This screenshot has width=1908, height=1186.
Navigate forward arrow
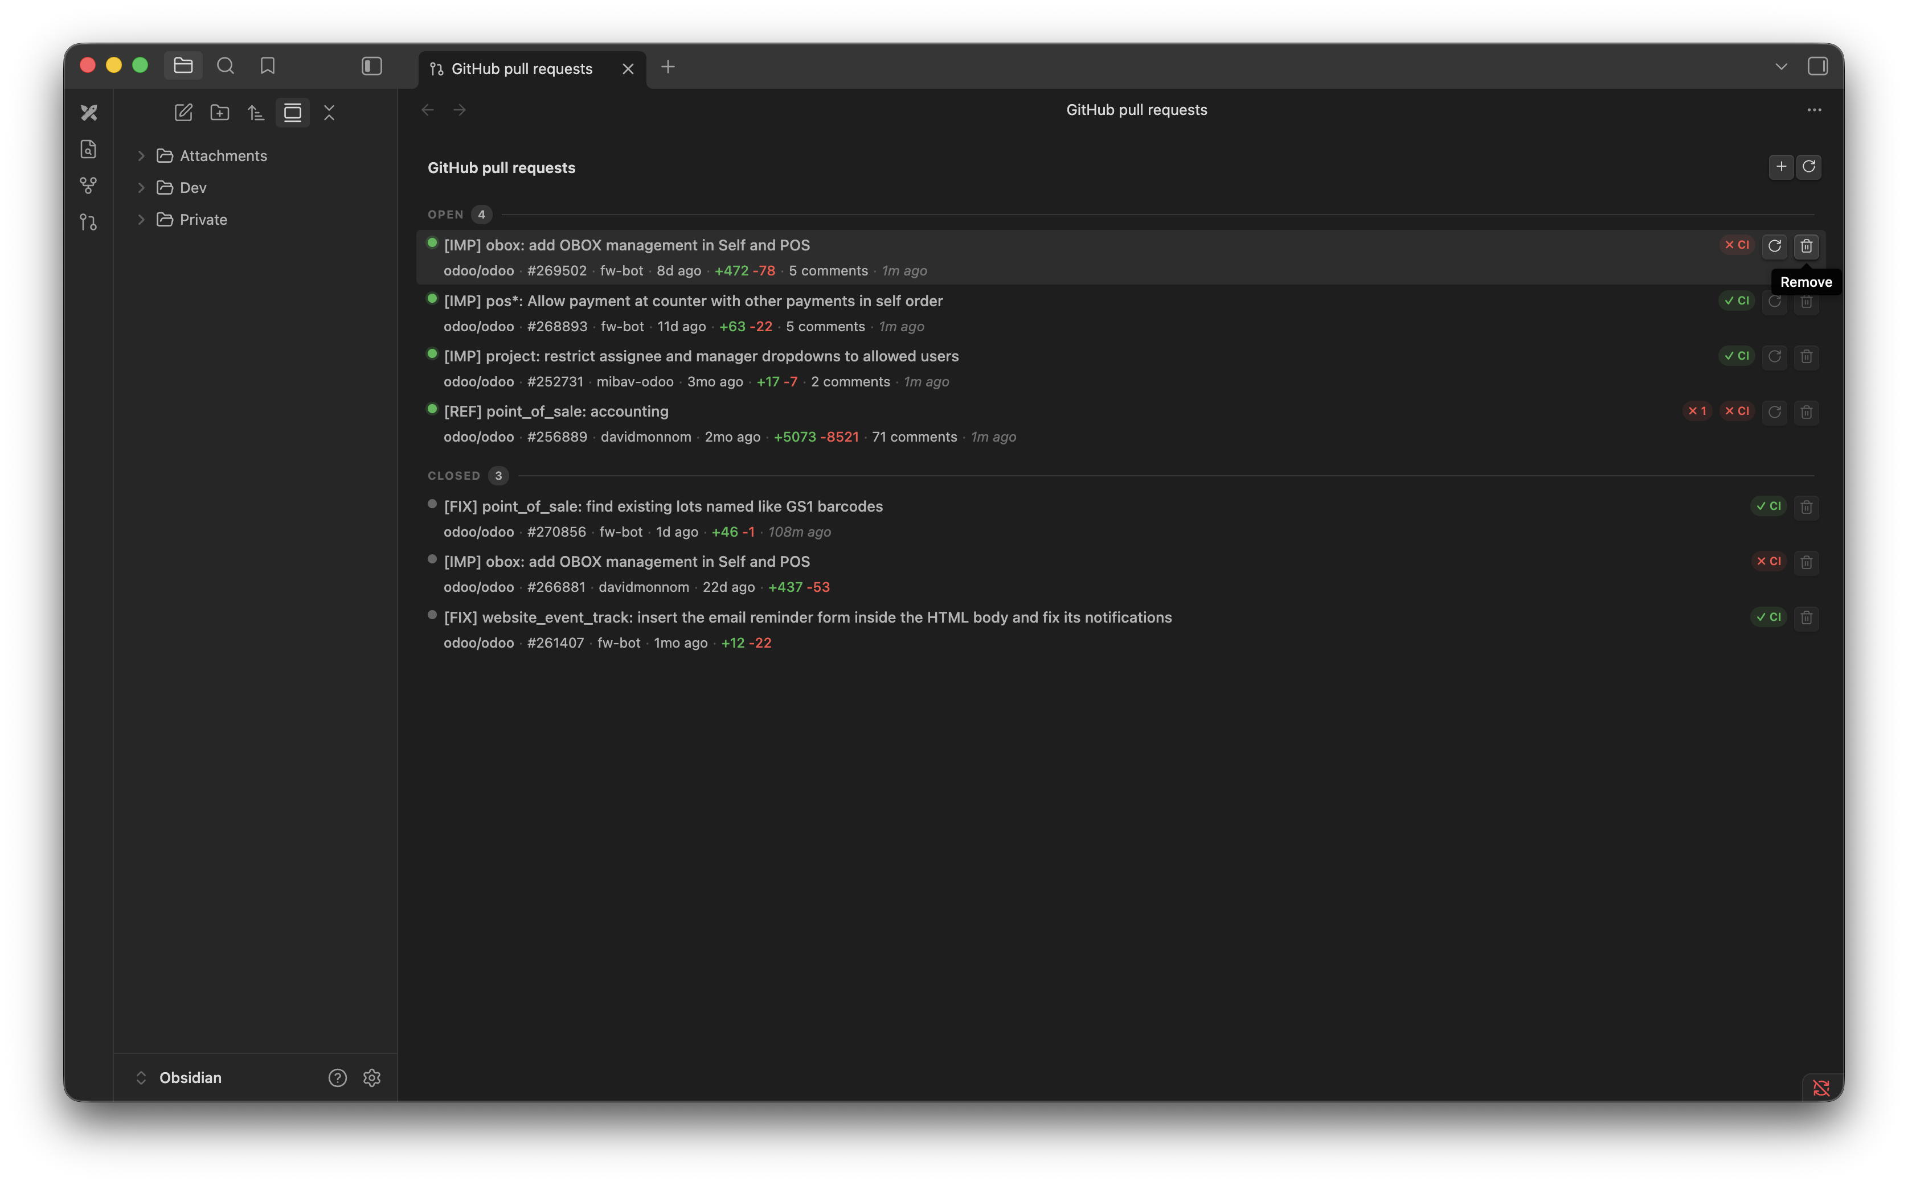point(460,110)
